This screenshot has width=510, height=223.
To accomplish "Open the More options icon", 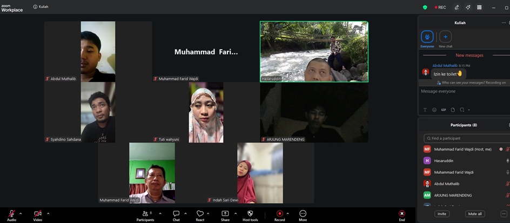I will click(x=303, y=214).
